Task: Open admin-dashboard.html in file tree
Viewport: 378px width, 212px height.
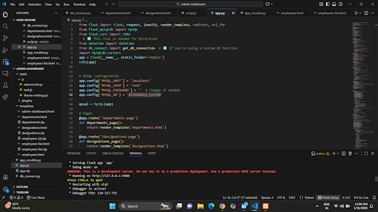Action: pyautogui.click(x=38, y=111)
